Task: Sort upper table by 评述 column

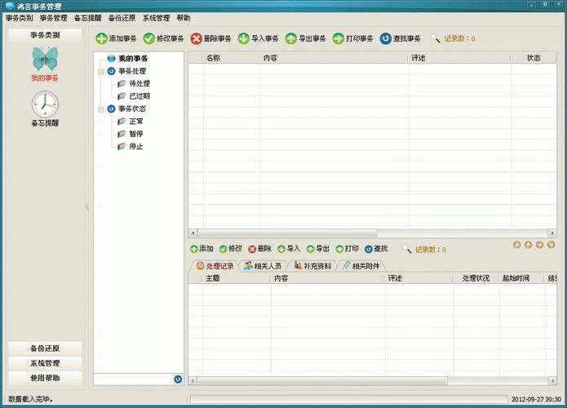Action: coord(459,58)
